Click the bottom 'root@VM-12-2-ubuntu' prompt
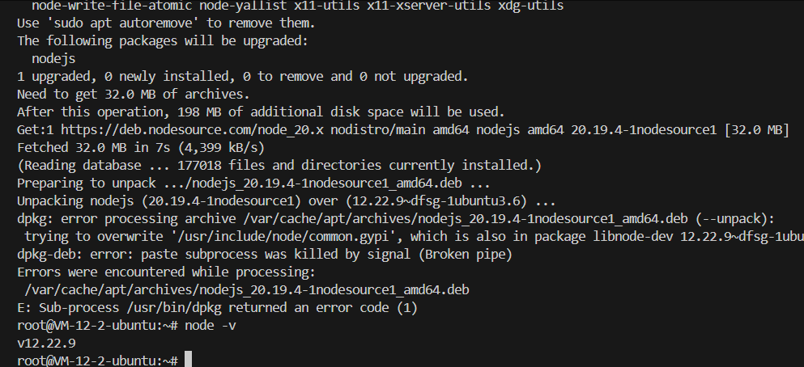 [x=90, y=361]
